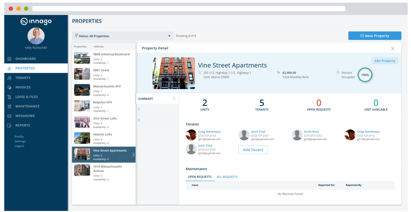The width and height of the screenshot is (411, 212).
Task: Click the New Property button
Action: pyautogui.click(x=375, y=36)
